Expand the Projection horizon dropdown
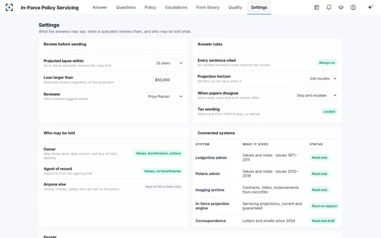This screenshot has width=381, height=238. [x=321, y=79]
